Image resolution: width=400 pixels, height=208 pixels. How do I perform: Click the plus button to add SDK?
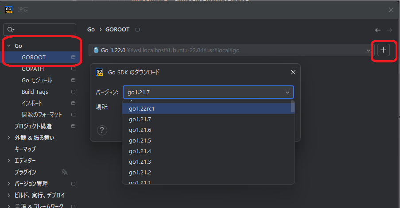(x=384, y=50)
